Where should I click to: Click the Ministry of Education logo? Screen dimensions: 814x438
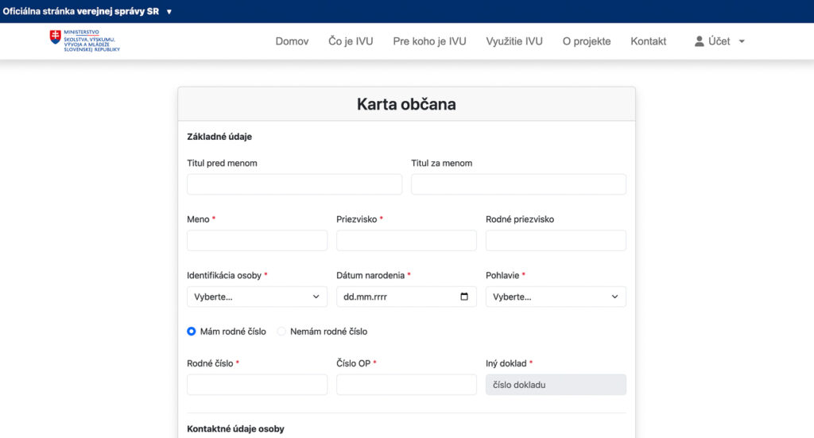point(84,41)
